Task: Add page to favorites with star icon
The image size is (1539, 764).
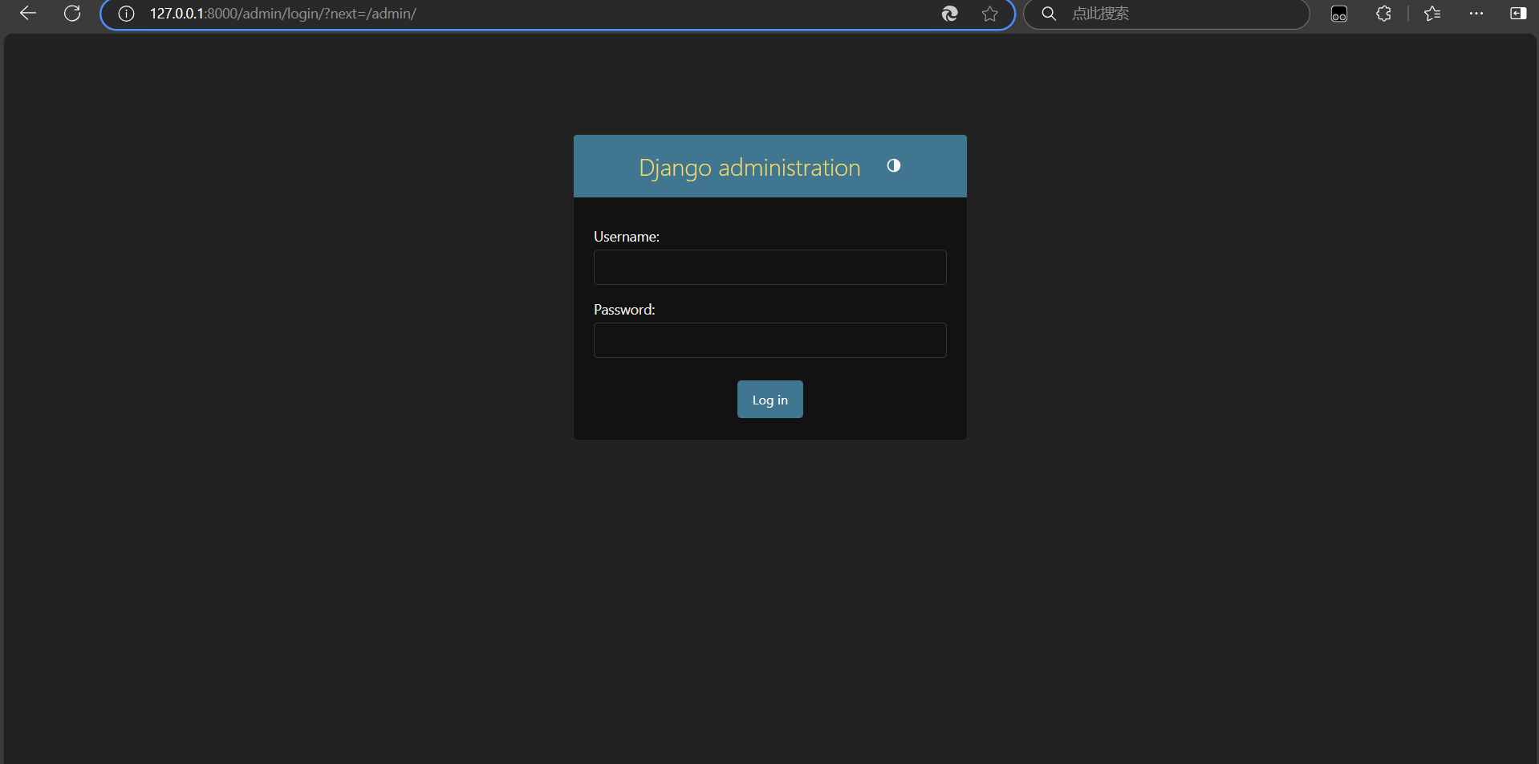Action: (990, 14)
